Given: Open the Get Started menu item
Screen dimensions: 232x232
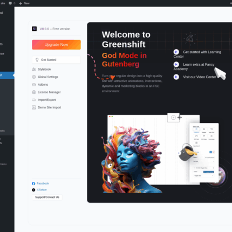Looking at the screenshot, I should click(x=56, y=60).
